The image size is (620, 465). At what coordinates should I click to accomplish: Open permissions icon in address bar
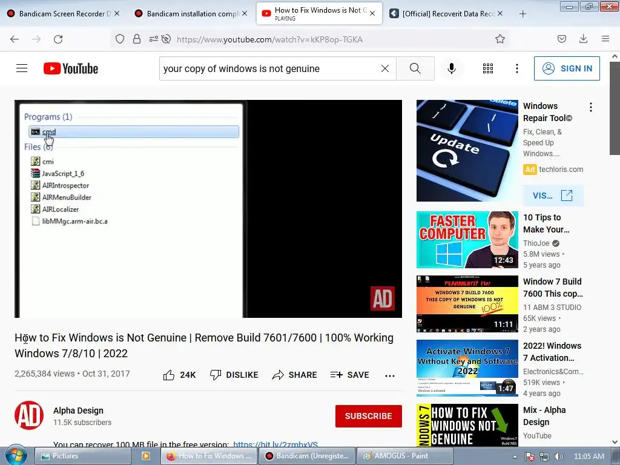click(153, 39)
